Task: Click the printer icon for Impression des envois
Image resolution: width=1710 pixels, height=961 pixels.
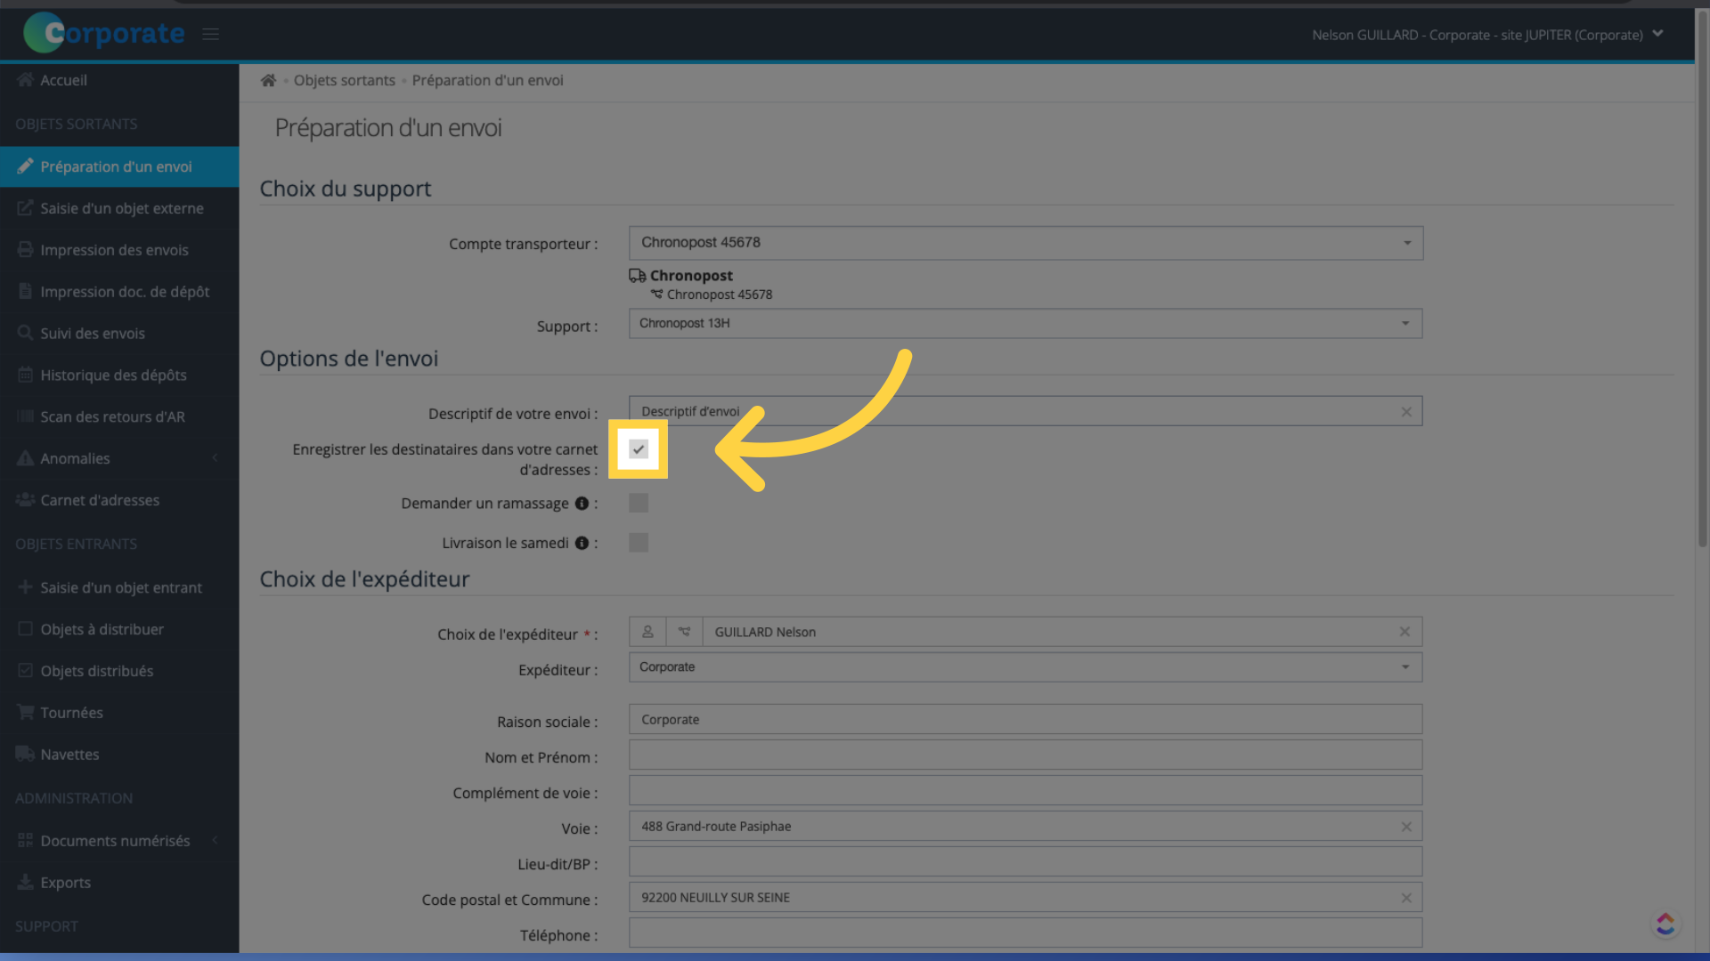Action: (26, 250)
